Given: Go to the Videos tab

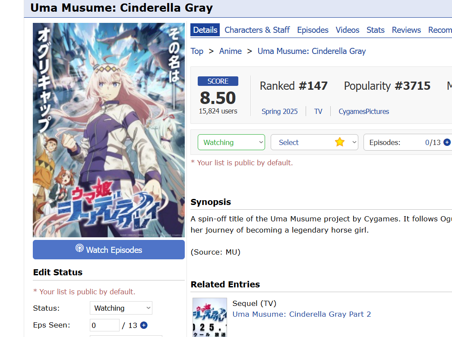Looking at the screenshot, I should coord(348,30).
